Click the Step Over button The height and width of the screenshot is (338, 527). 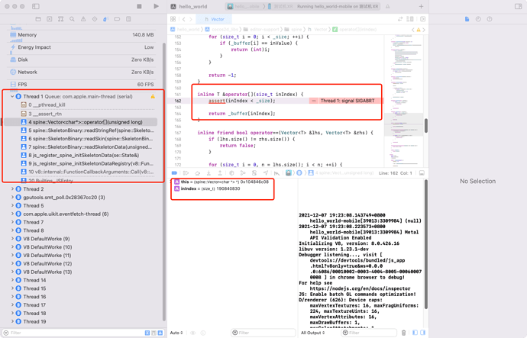197,173
